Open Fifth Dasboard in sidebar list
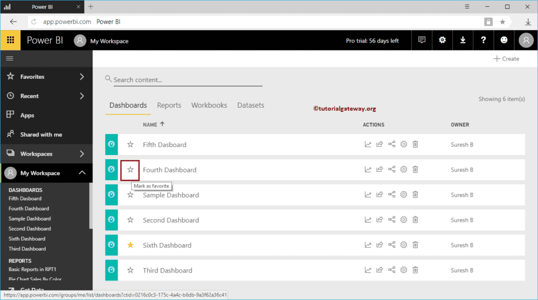 pos(25,199)
